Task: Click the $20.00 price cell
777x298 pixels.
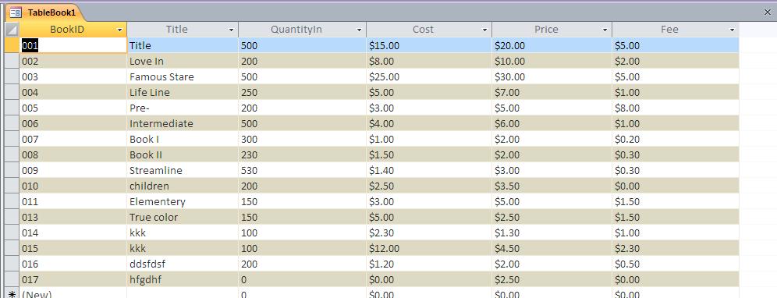Action: pyautogui.click(x=552, y=45)
